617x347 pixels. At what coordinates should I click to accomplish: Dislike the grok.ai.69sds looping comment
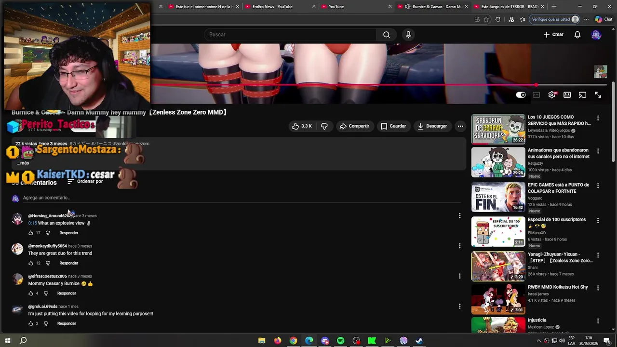coord(46,323)
